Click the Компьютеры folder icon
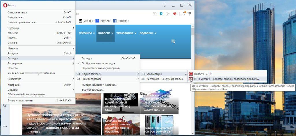 click(143, 74)
